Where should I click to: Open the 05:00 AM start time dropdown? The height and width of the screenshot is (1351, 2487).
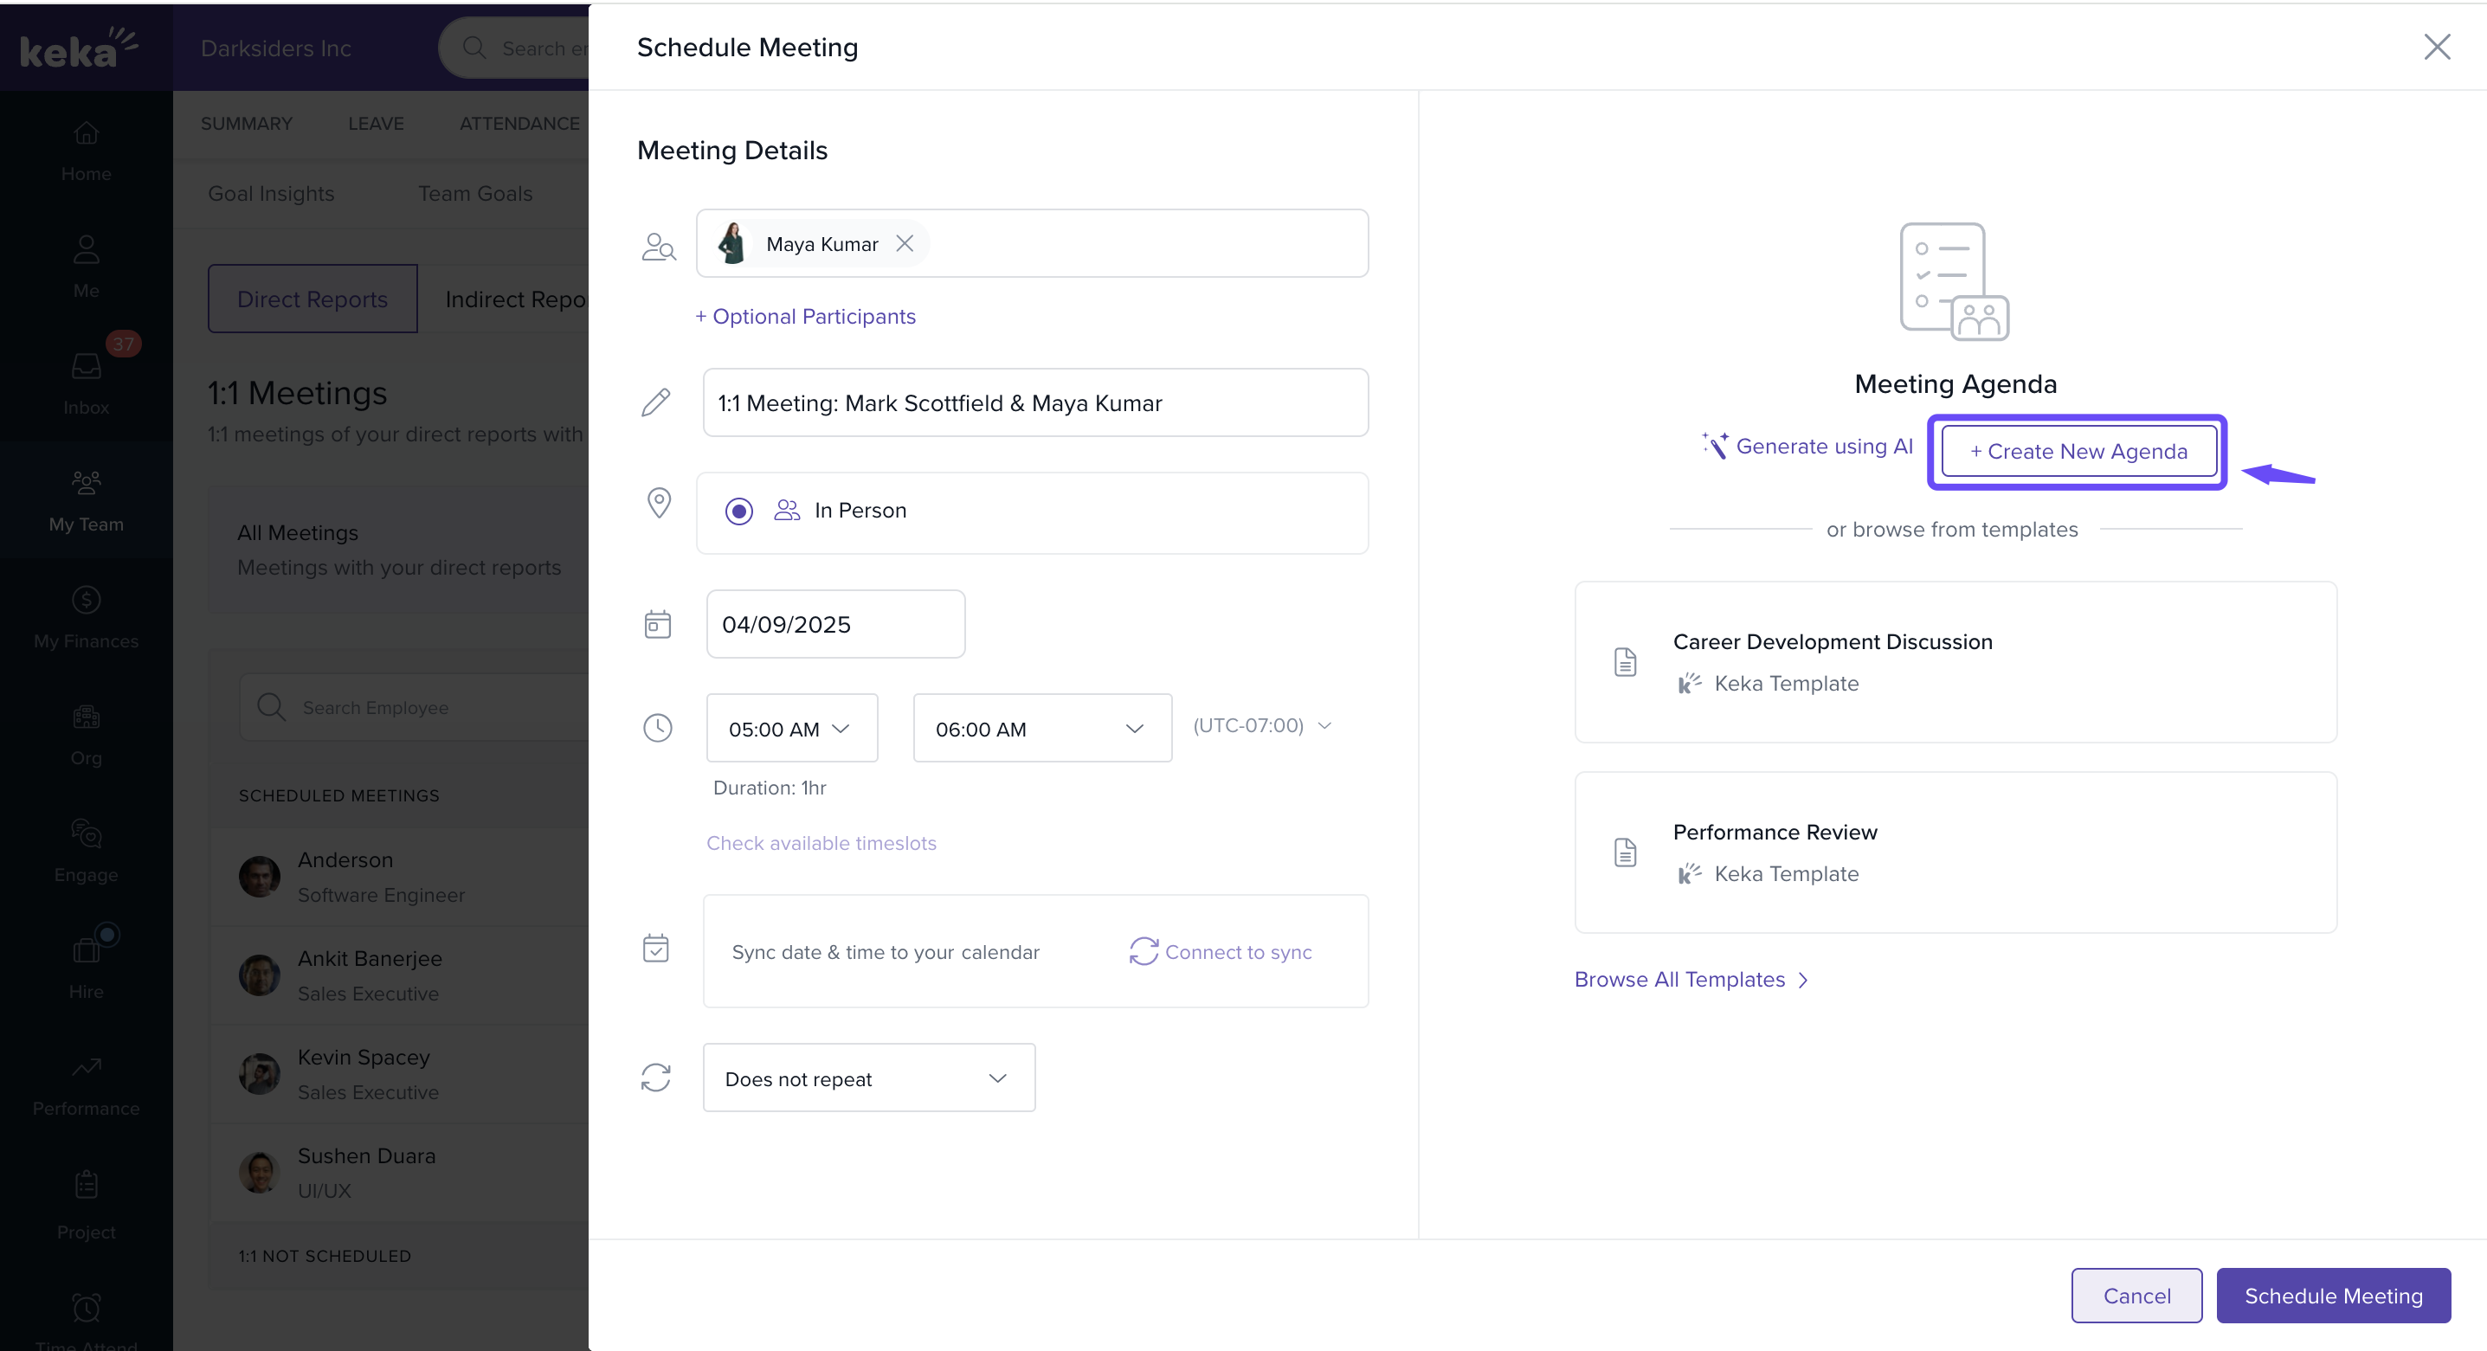click(x=790, y=729)
